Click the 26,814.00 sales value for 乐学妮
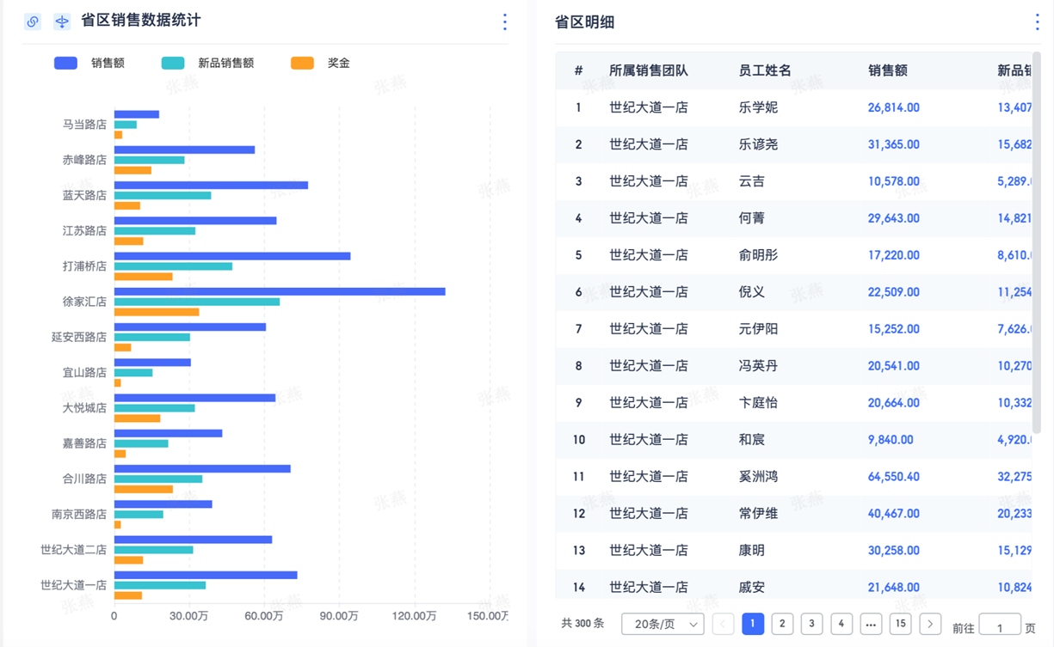This screenshot has width=1054, height=647. click(894, 107)
